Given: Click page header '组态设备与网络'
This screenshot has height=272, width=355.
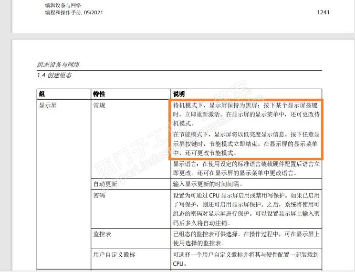Looking at the screenshot, I should (x=58, y=65).
